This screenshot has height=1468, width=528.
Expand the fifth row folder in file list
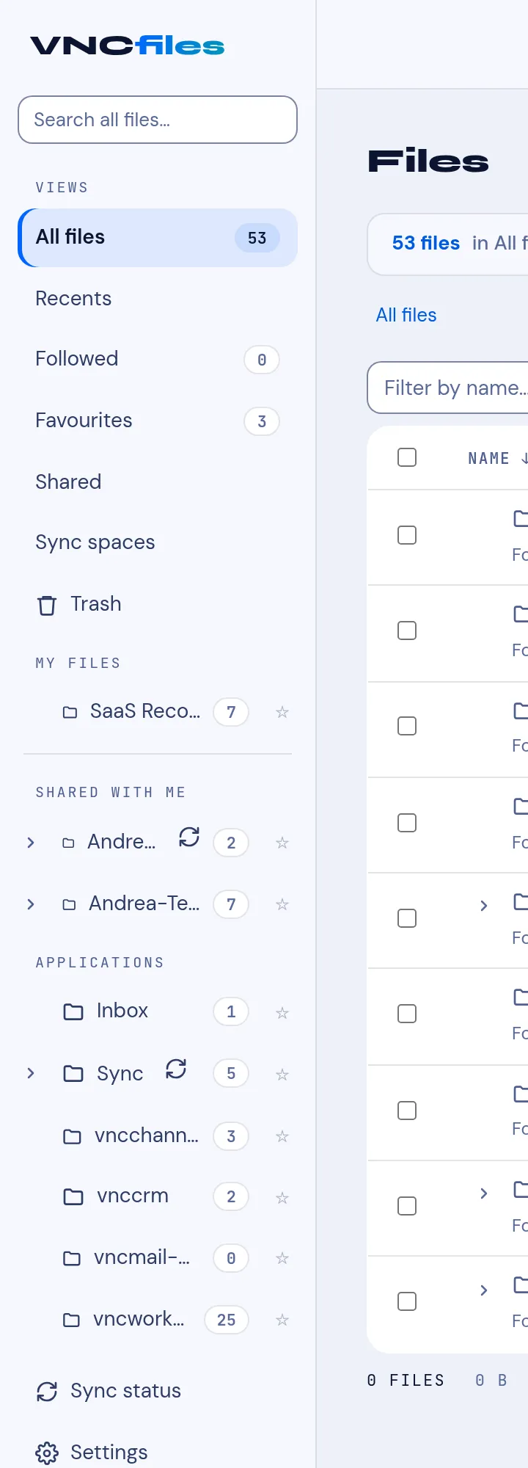(x=483, y=906)
